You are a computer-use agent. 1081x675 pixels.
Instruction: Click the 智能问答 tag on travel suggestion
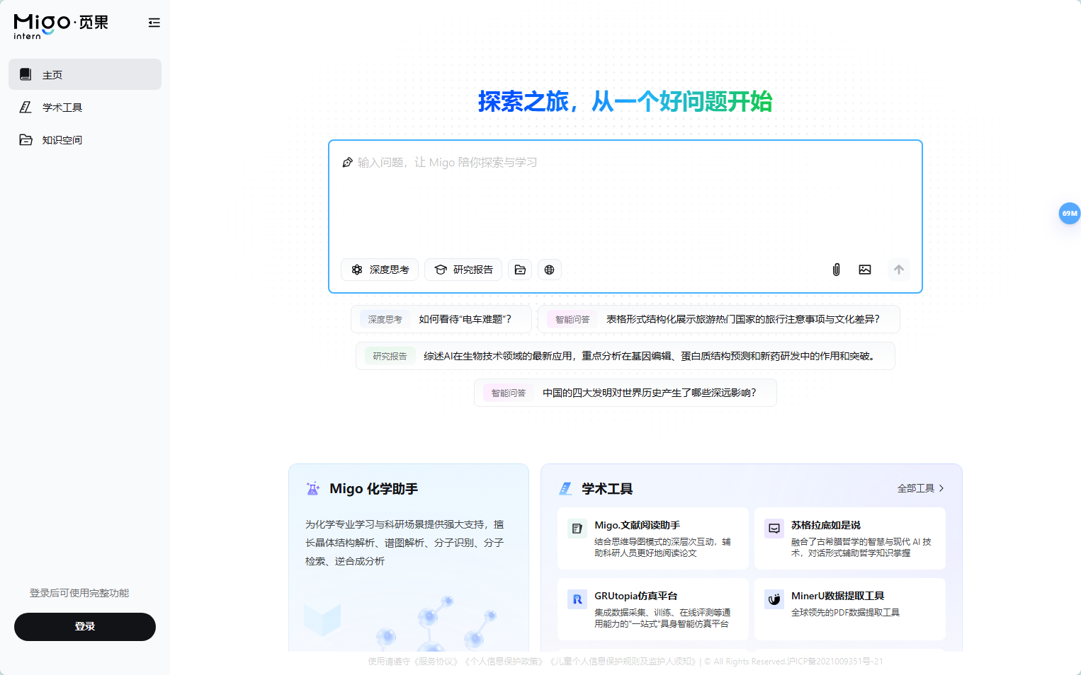click(572, 319)
